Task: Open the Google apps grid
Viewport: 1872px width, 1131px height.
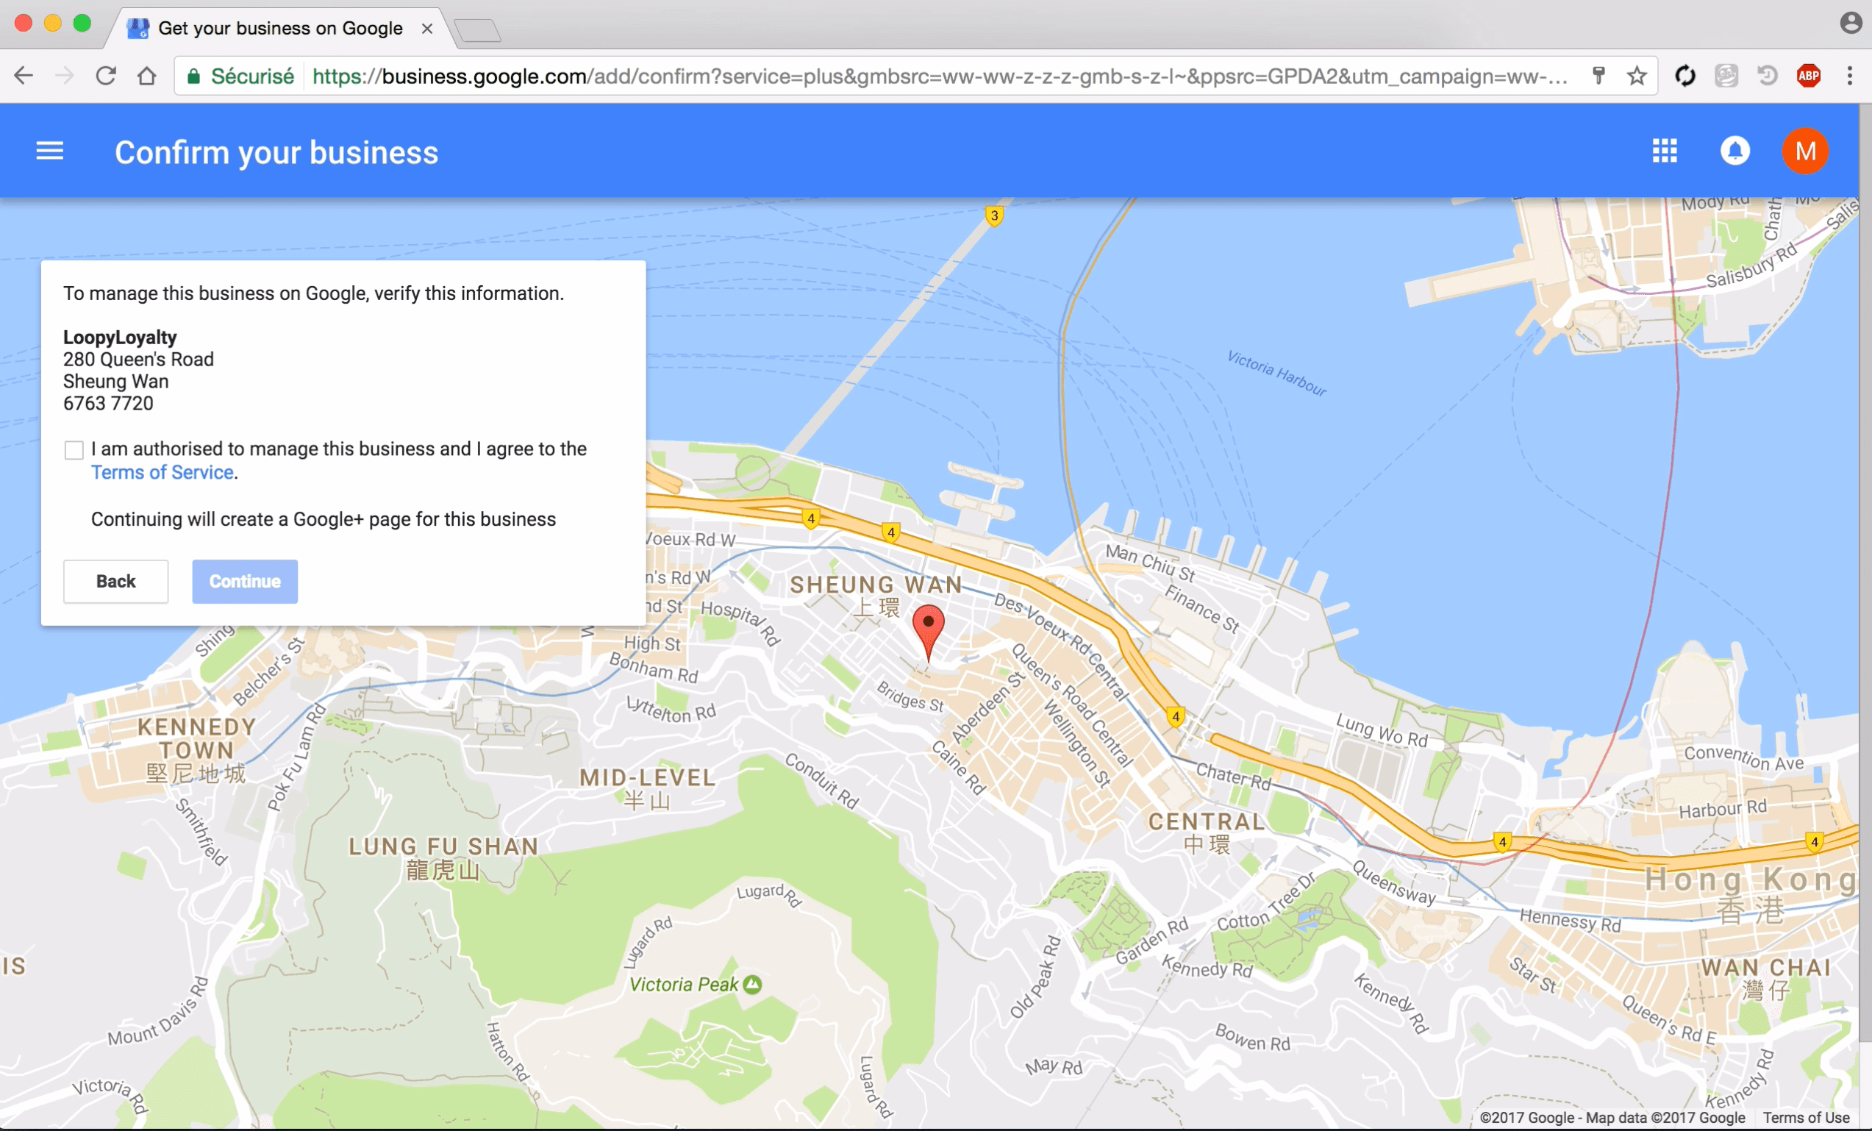Action: (1664, 151)
